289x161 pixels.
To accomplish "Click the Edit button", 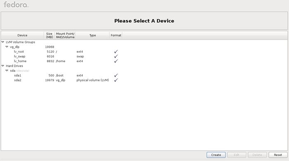I will 237,155.
